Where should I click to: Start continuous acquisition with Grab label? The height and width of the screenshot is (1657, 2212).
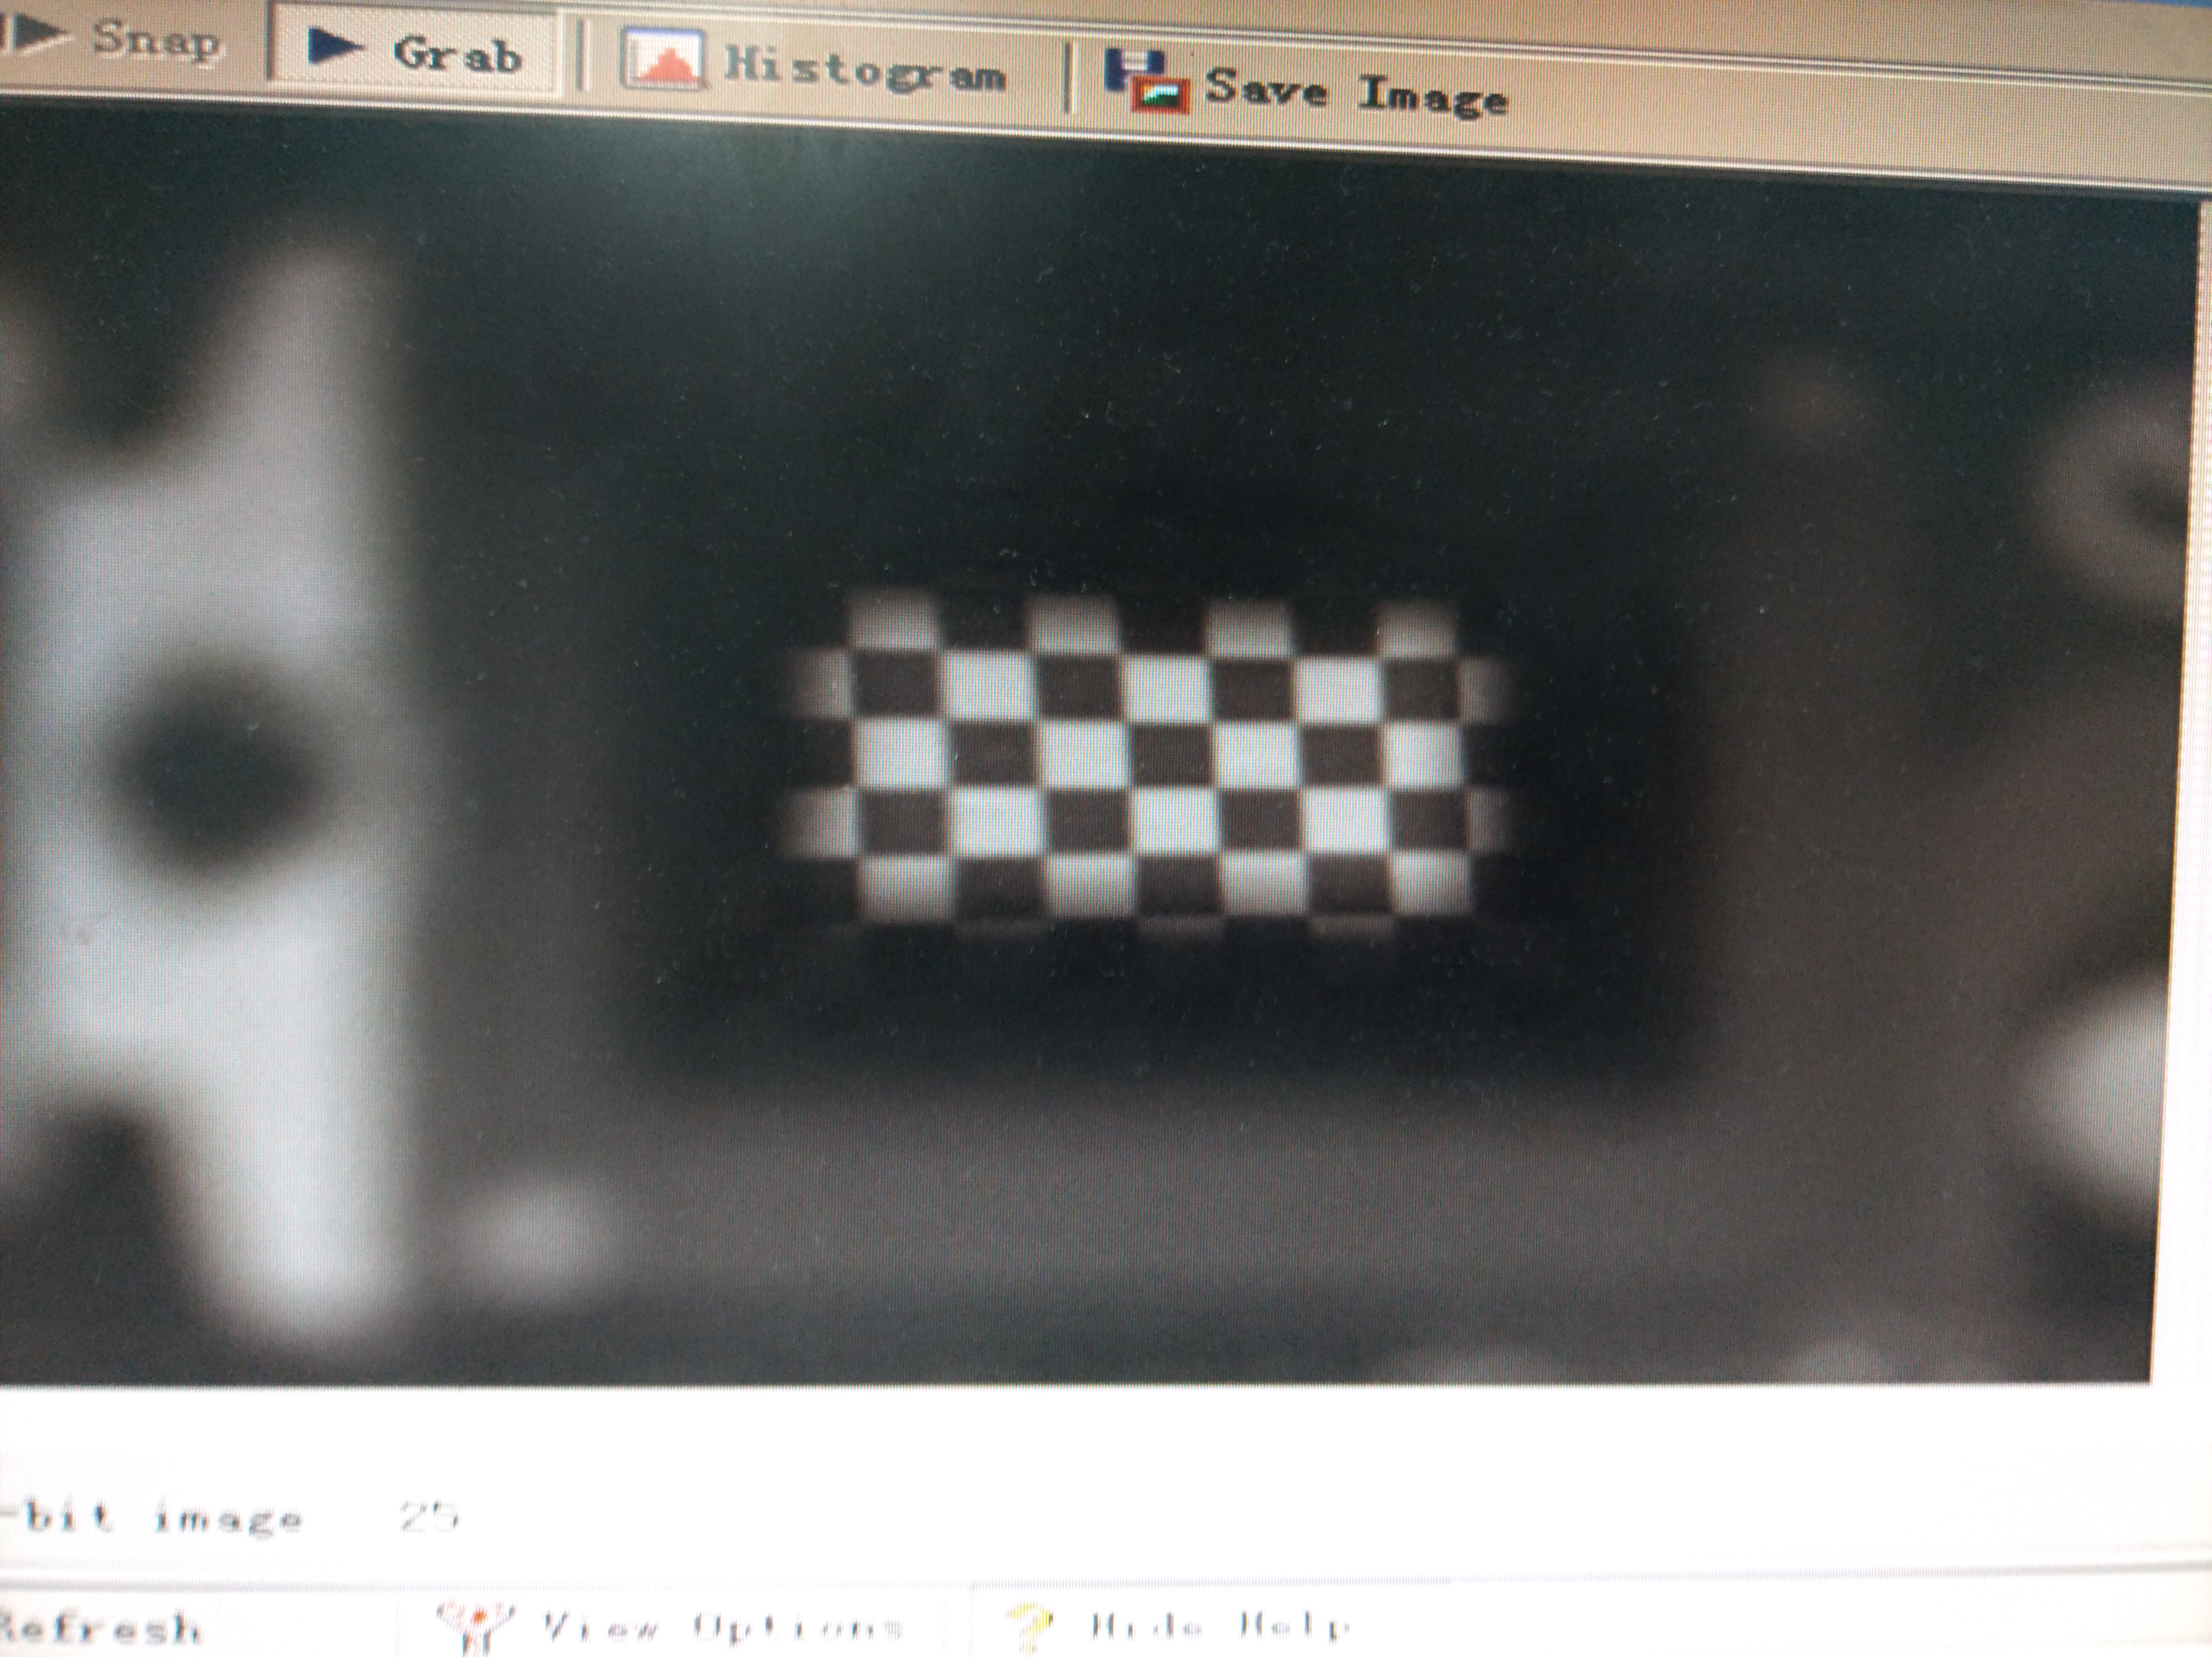pyautogui.click(x=457, y=54)
